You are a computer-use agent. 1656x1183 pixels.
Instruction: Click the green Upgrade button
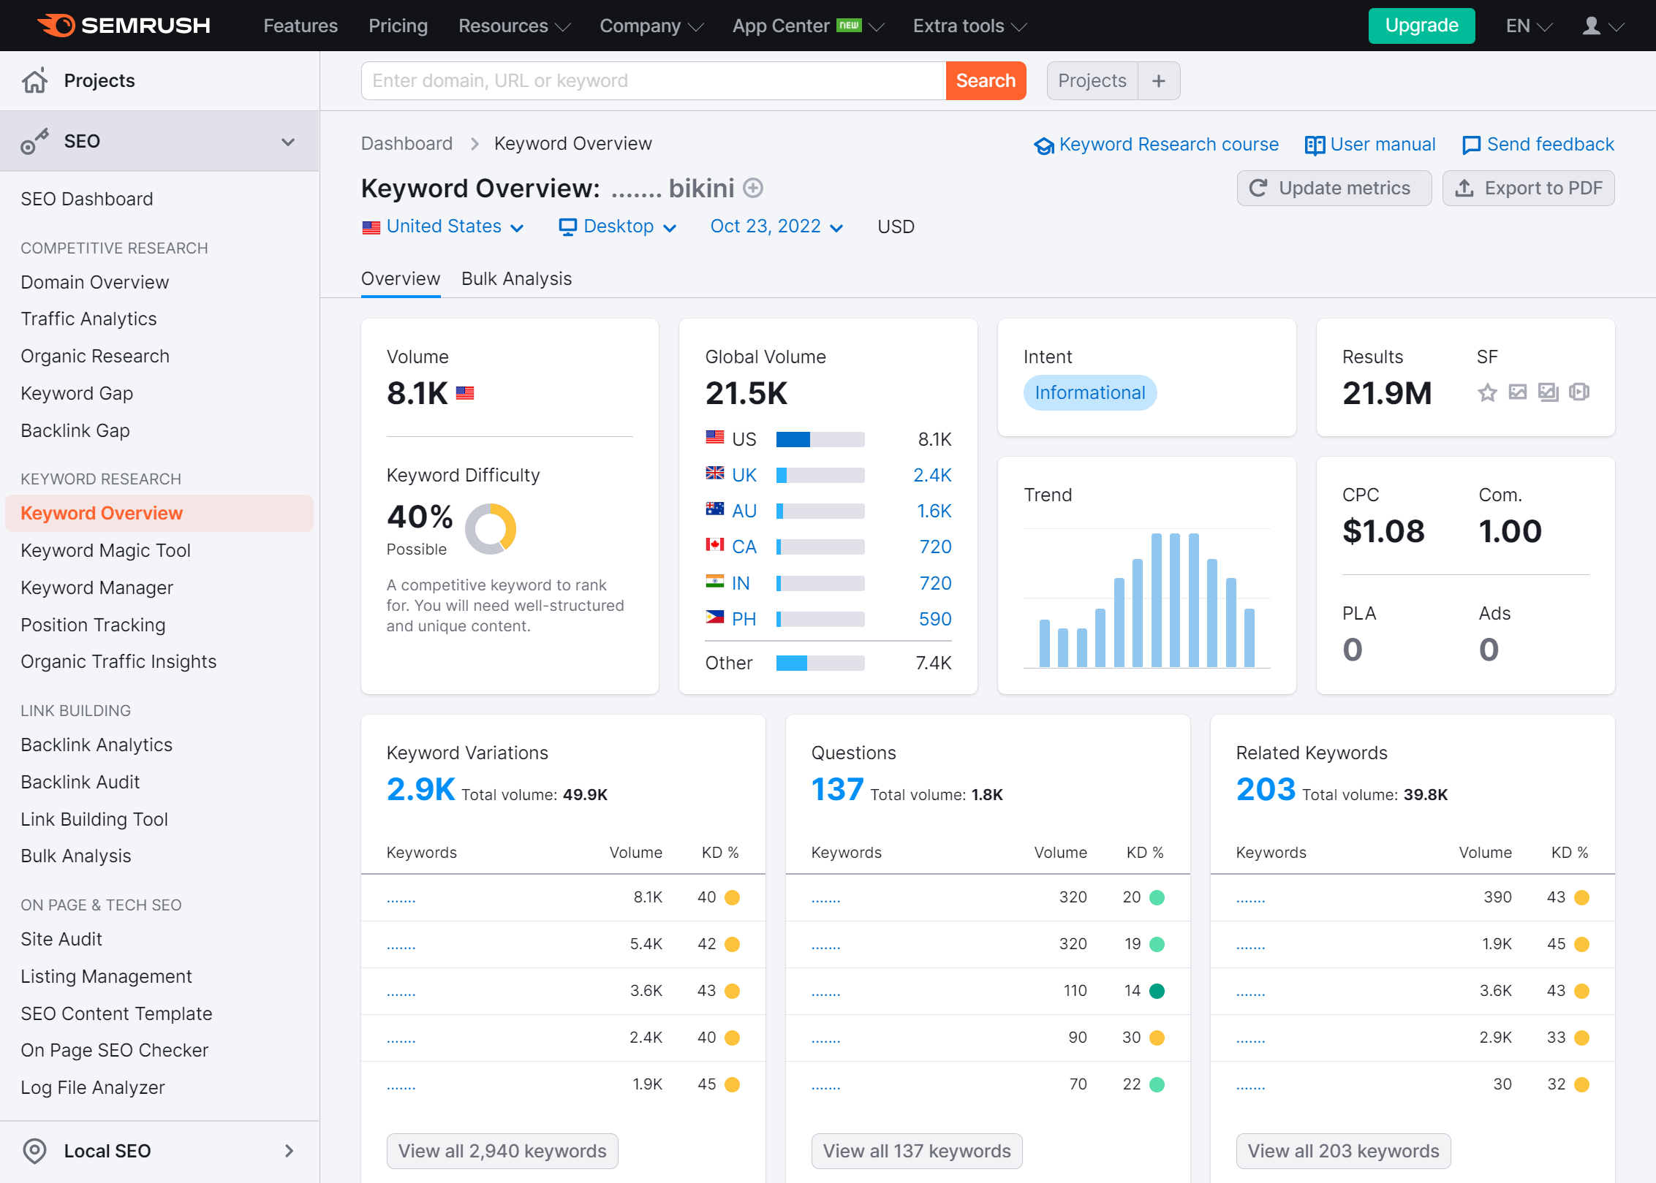1421,26
